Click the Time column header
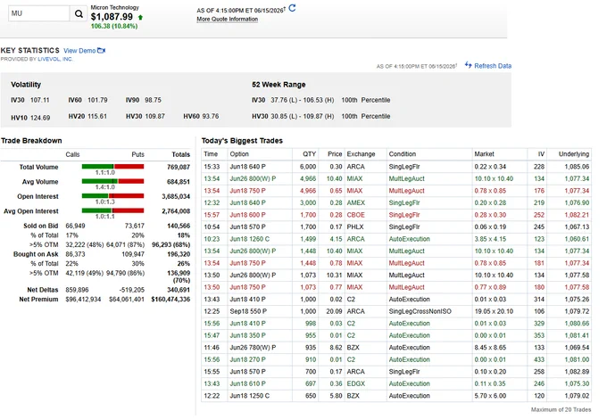Viewport: 607px width, 420px height. (211, 154)
